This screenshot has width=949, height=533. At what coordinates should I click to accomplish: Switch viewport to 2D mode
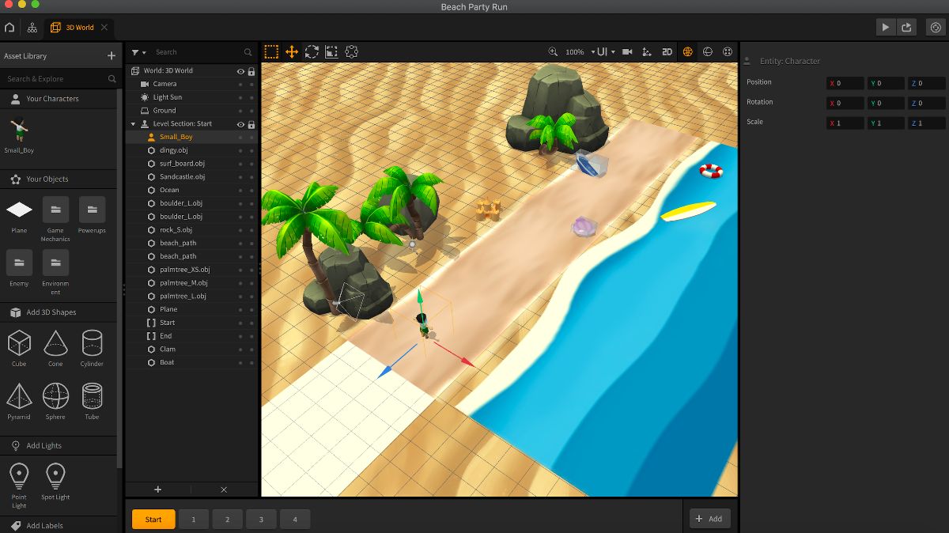[x=667, y=51]
